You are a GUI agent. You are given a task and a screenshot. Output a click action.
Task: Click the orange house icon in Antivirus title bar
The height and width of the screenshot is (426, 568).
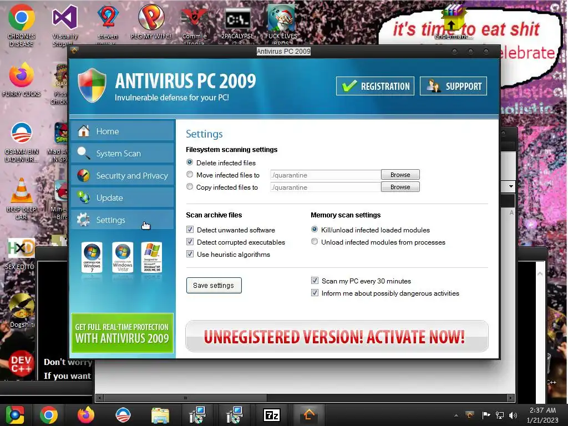pos(74,51)
